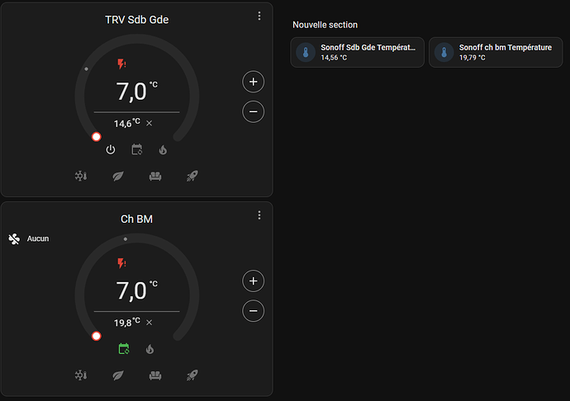Raise Ch BM setpoint with plus button
The height and width of the screenshot is (401, 570).
tap(254, 281)
